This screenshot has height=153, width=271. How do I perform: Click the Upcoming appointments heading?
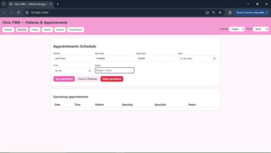pos(71,97)
